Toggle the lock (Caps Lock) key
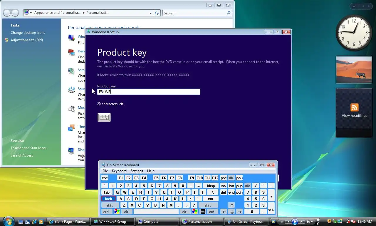The height and width of the screenshot is (226, 376). pyautogui.click(x=109, y=199)
